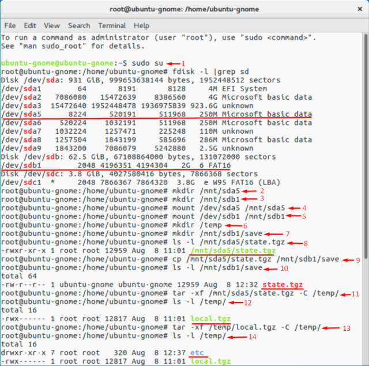Open the Help menu
This screenshot has height=366, width=369.
(141, 25)
